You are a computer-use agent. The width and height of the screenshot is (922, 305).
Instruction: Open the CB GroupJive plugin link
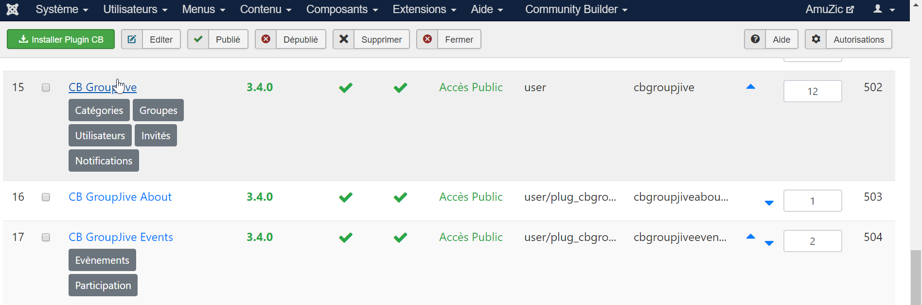coord(103,87)
